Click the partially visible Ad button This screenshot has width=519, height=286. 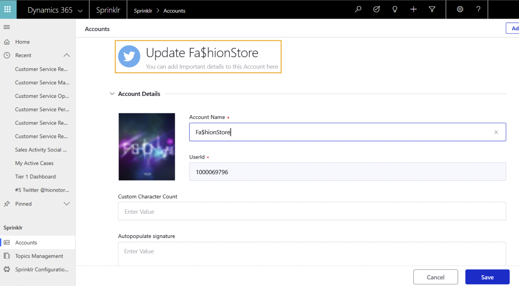coord(512,28)
